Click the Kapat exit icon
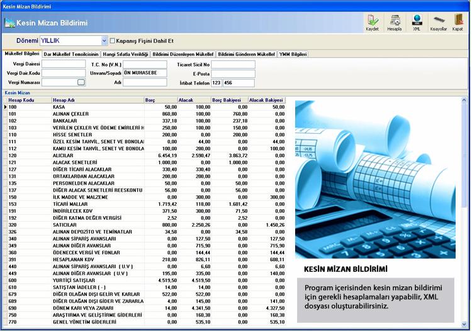This screenshot has height=331, width=472. click(458, 23)
